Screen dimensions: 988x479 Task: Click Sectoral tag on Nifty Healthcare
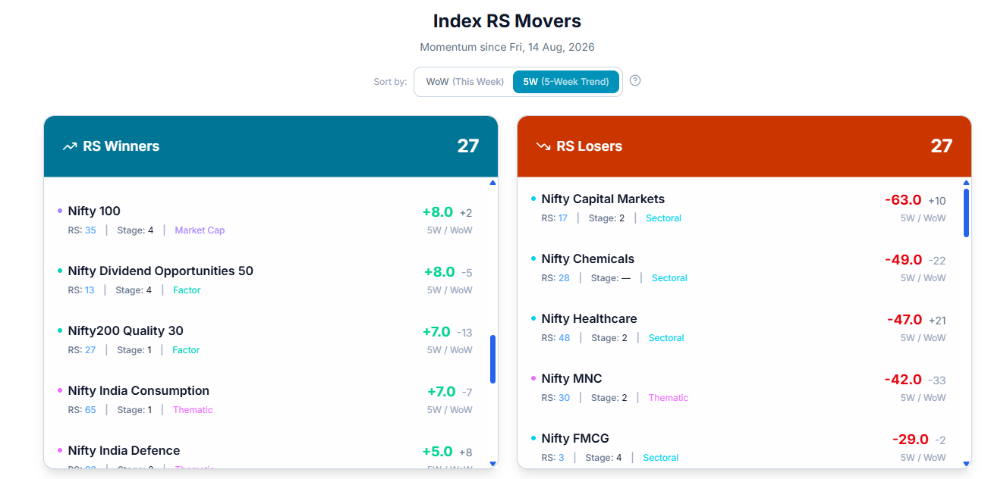coord(666,338)
